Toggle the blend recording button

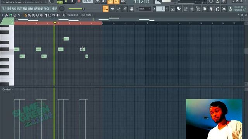point(117,2)
